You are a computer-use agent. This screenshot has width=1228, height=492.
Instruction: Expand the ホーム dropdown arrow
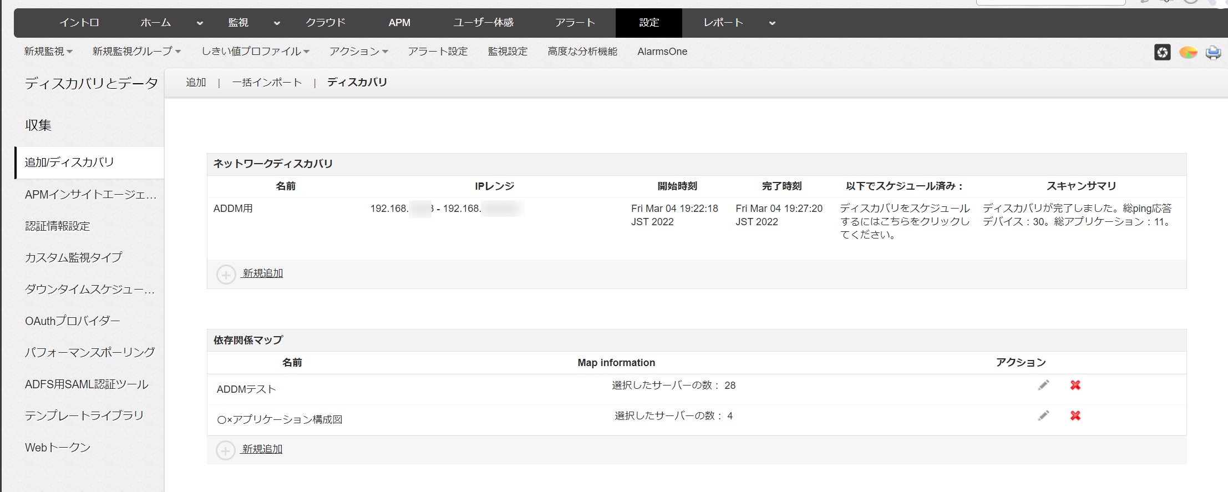pos(200,23)
